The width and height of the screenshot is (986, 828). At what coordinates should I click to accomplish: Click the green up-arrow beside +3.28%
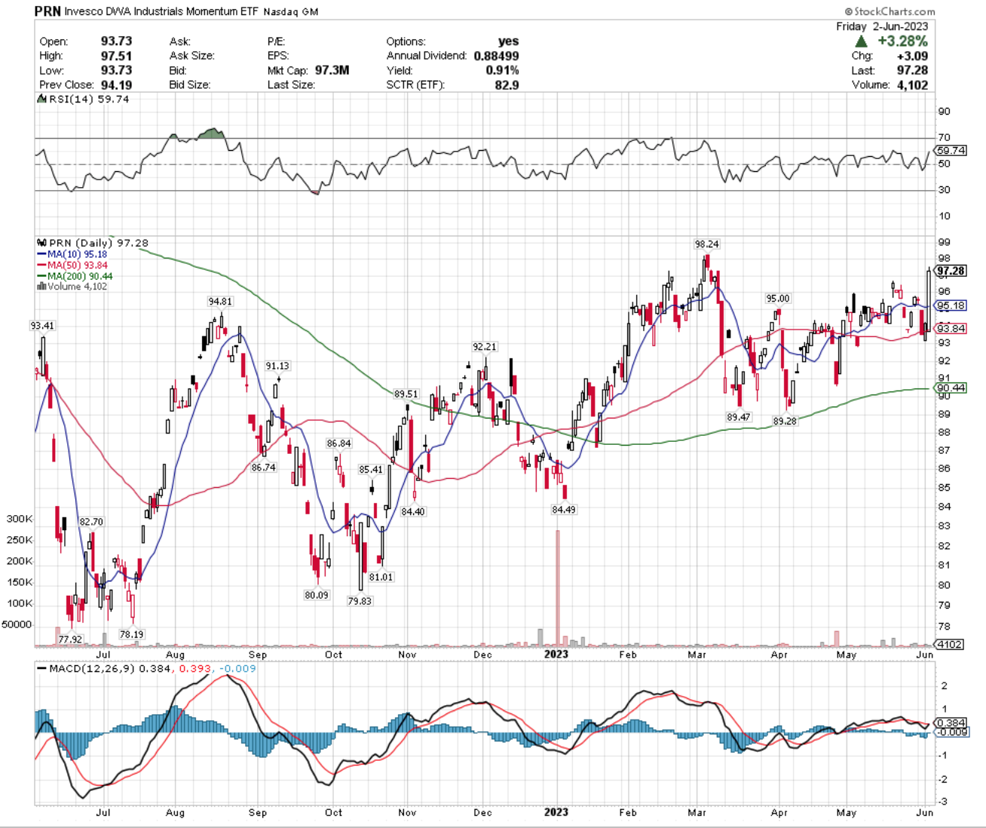862,41
